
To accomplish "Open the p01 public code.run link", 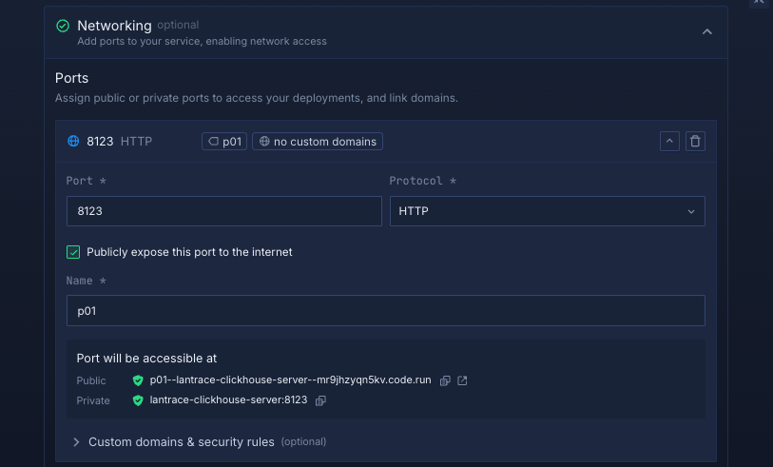I will click(x=290, y=380).
